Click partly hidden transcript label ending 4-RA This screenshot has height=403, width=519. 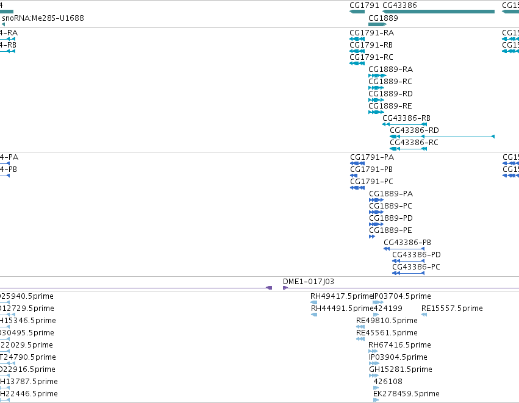coord(9,33)
